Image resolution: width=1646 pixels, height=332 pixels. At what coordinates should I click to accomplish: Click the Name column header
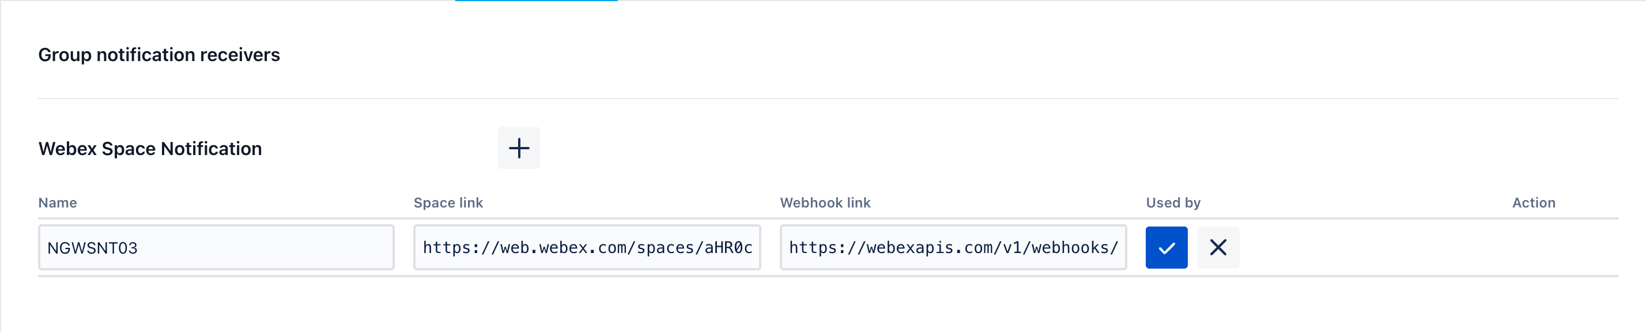point(58,203)
